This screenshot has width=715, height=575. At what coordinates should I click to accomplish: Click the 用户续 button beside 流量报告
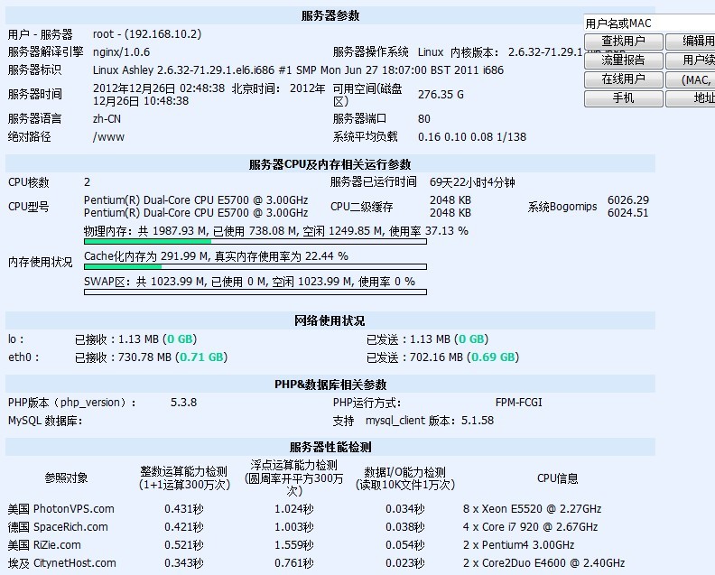pyautogui.click(x=691, y=60)
